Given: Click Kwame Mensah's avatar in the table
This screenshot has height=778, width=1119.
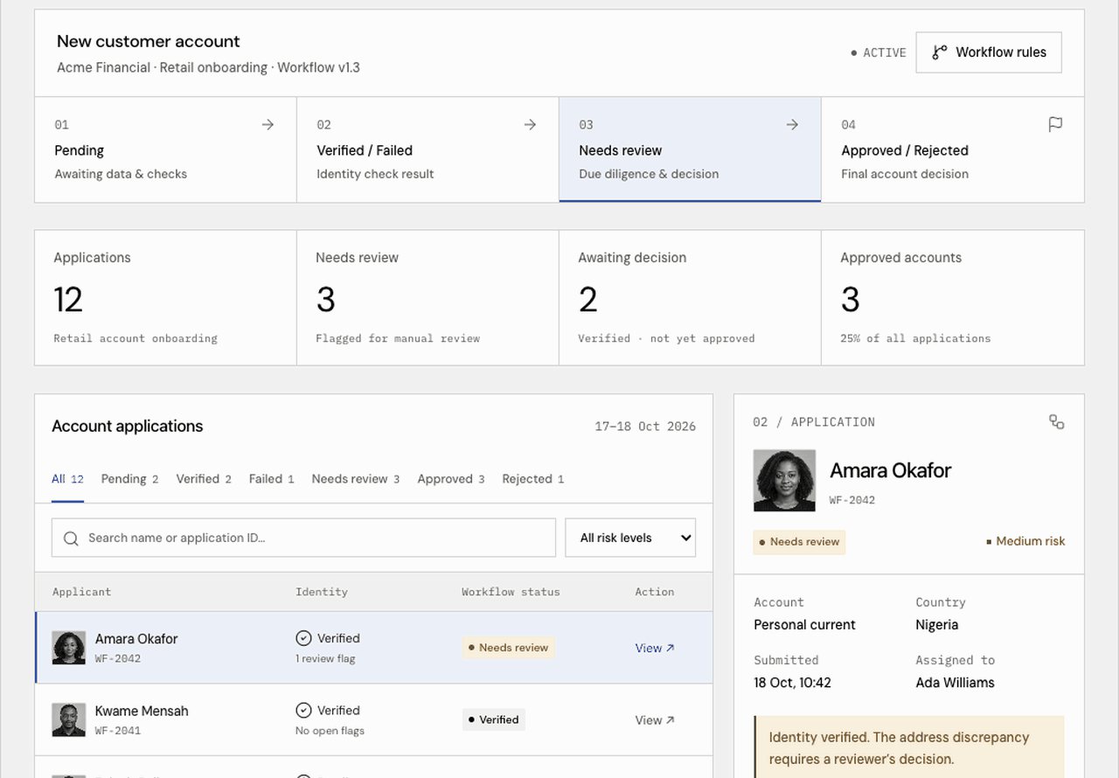Looking at the screenshot, I should tap(69, 720).
